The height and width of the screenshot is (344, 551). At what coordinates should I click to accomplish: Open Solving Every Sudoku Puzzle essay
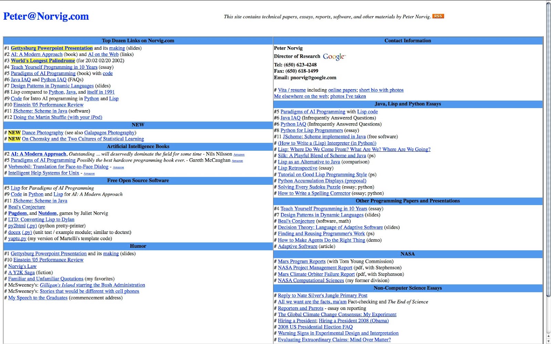309,187
